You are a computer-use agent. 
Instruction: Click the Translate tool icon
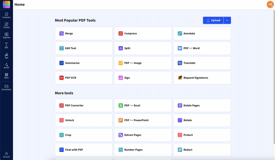180,63
